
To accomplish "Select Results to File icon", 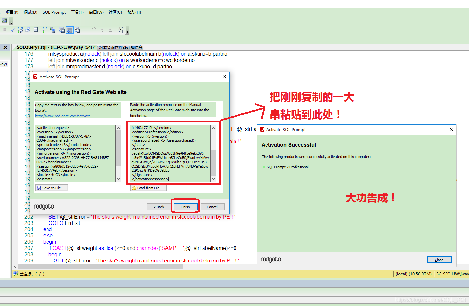I will point(77,30).
